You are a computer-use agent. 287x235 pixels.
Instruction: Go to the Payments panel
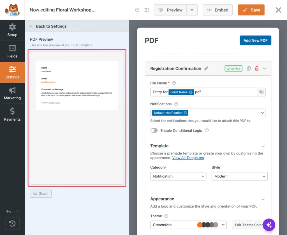(12, 114)
